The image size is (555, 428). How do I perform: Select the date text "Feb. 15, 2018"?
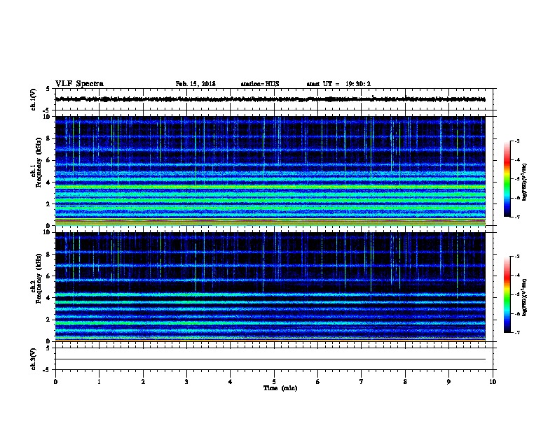(x=196, y=84)
